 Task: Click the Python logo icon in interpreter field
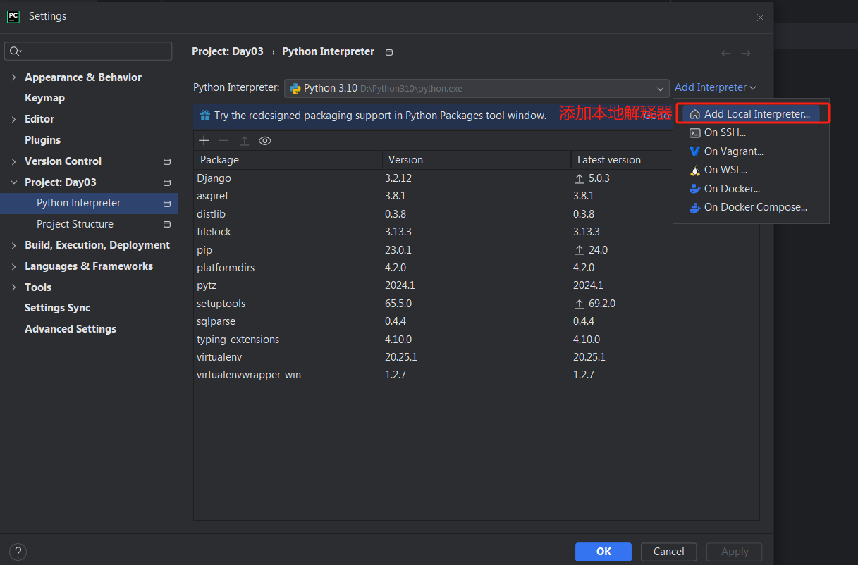click(295, 89)
